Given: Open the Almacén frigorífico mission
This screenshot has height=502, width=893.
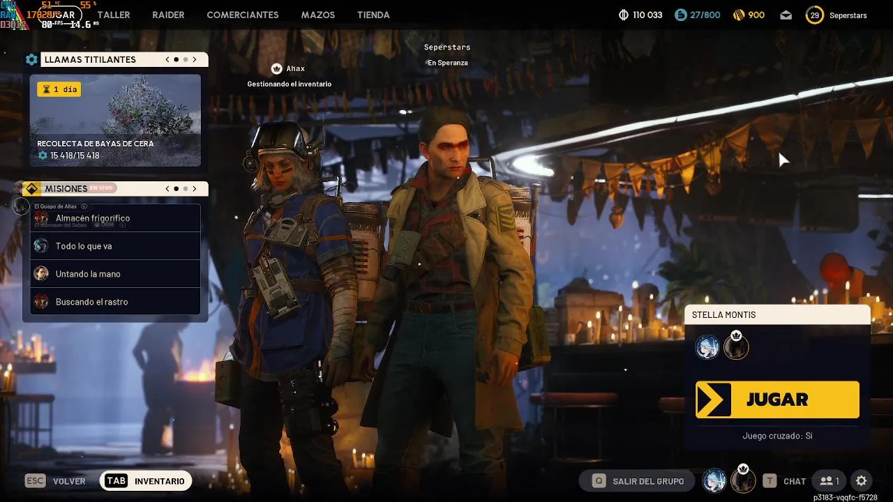Looking at the screenshot, I should pos(115,218).
